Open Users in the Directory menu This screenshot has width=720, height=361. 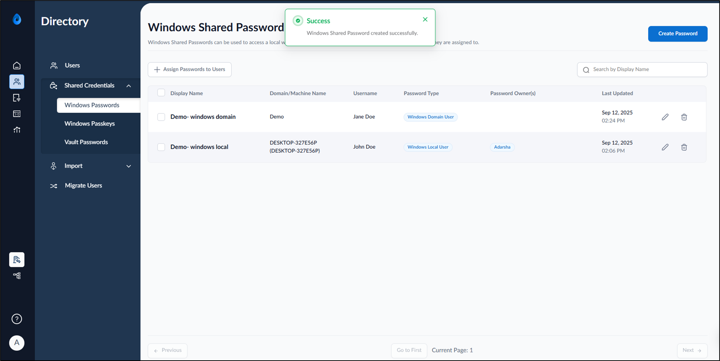(x=72, y=65)
